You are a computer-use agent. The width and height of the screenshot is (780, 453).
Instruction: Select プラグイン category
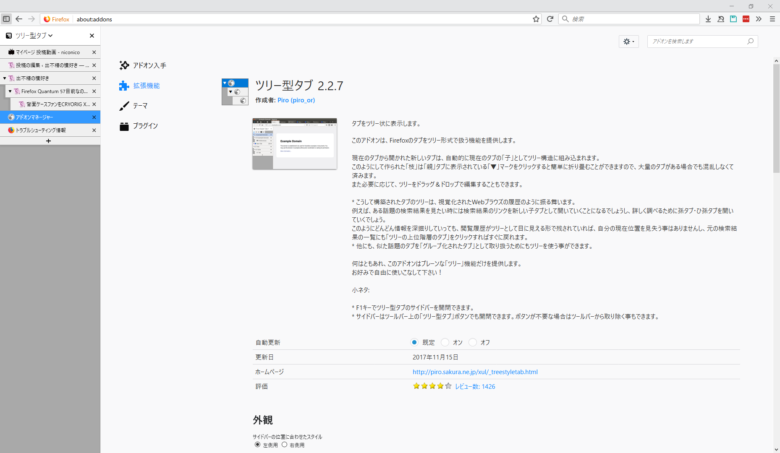139,126
